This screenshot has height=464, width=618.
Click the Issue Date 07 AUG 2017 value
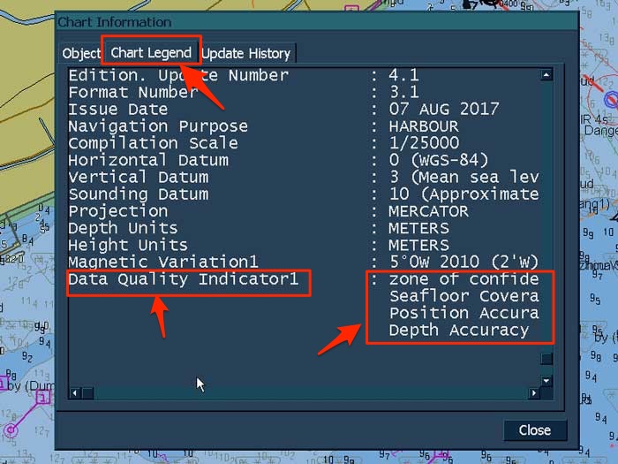tap(444, 110)
